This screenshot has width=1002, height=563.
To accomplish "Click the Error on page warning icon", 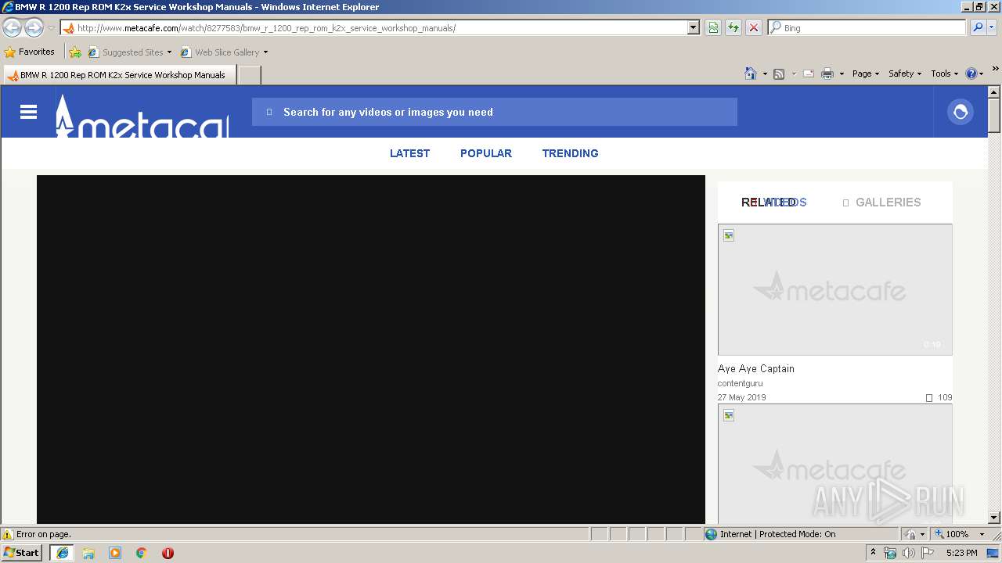I will point(8,534).
